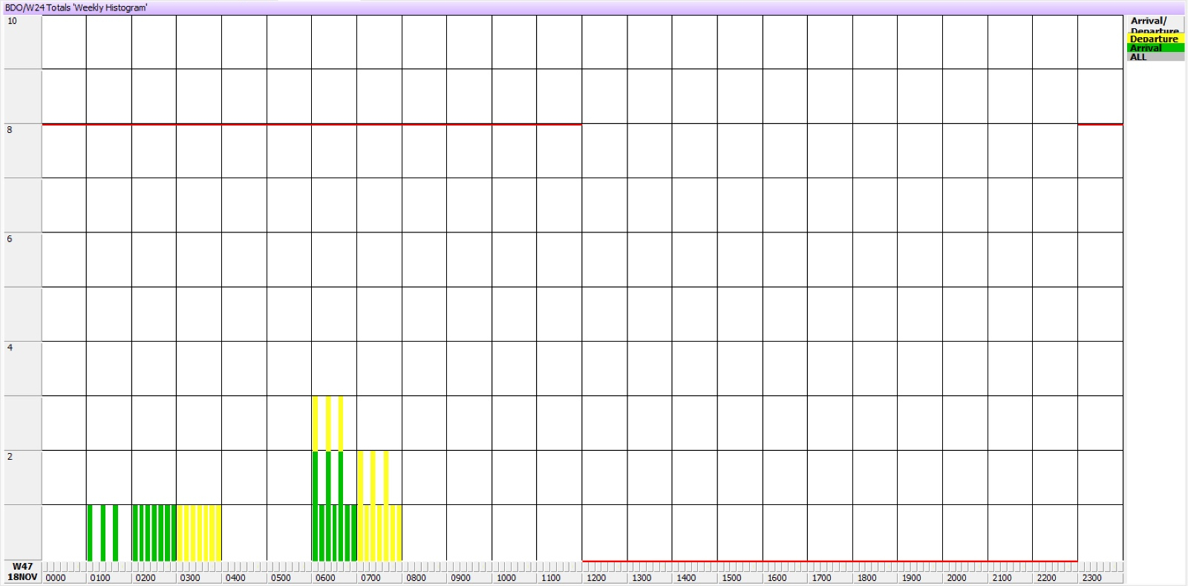Click the 8 value on the y-axis
Screen dimensions: 1188x586
[10, 130]
